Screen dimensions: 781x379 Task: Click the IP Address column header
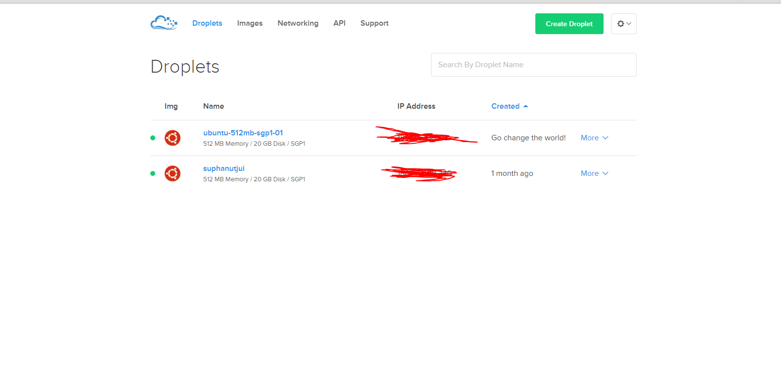(x=416, y=106)
